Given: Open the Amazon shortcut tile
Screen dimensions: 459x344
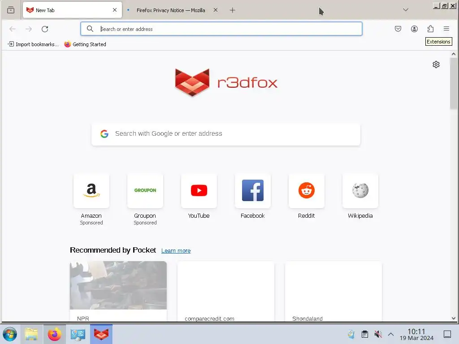Looking at the screenshot, I should coord(91,191).
